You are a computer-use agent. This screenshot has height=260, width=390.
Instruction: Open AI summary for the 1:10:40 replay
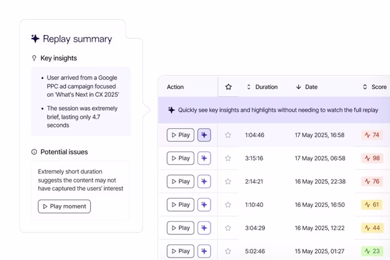point(204,204)
